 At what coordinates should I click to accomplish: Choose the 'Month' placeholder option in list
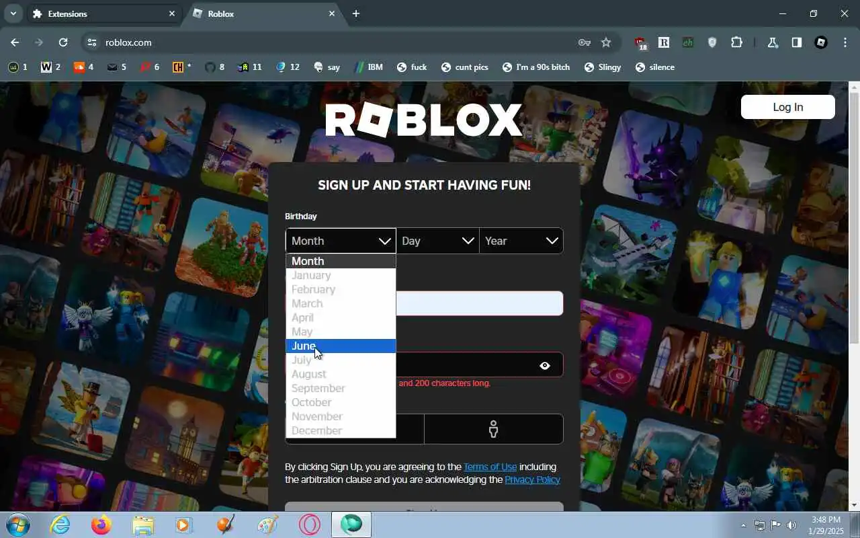click(x=341, y=261)
